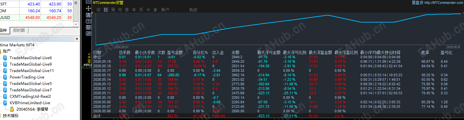Click the TradeMaxGlobal-Live5 server icon
Viewport: 464px width, 120px height.
[x=5, y=84]
